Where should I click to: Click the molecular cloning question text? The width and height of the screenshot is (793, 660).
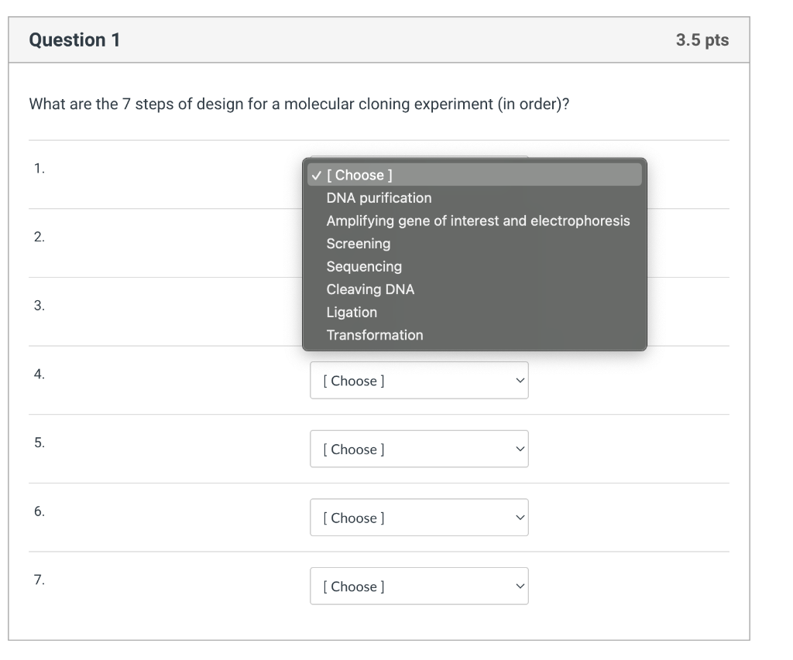pyautogui.click(x=299, y=104)
